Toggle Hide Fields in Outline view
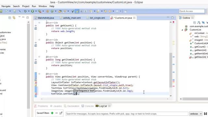Screen dimensions: 208x117 tap(203, 23)
